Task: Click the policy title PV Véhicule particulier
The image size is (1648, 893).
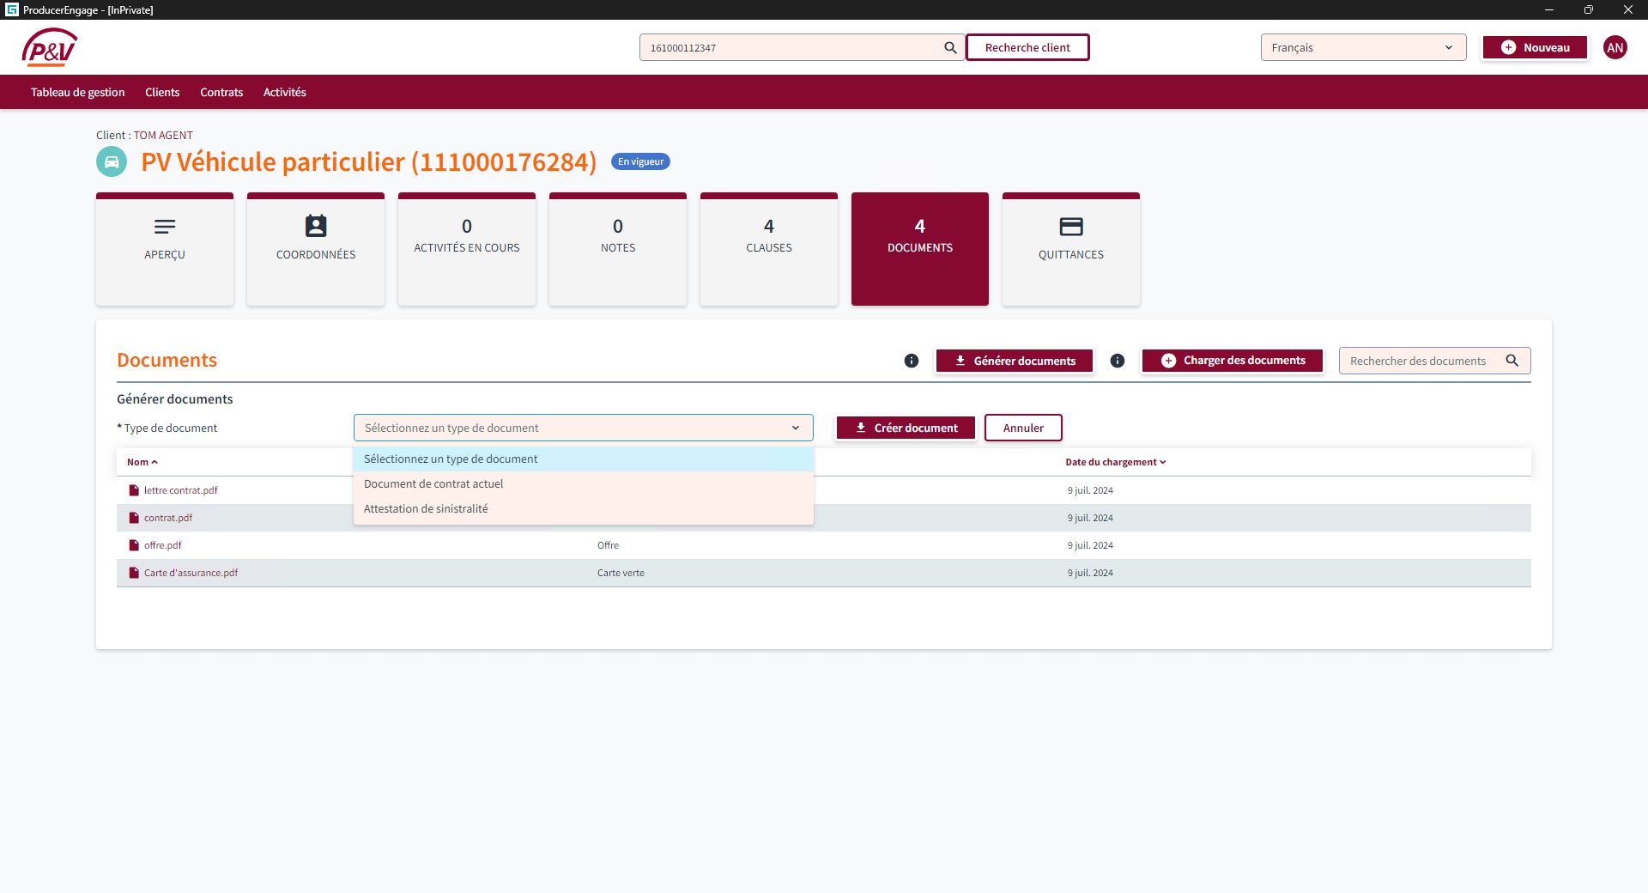Action: coord(368,161)
